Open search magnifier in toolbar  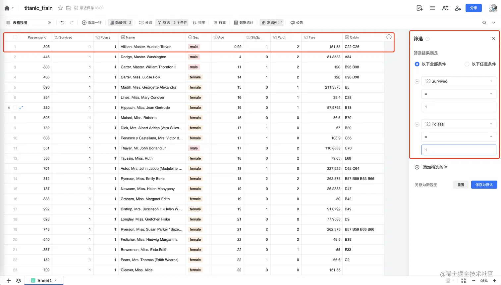(x=484, y=22)
